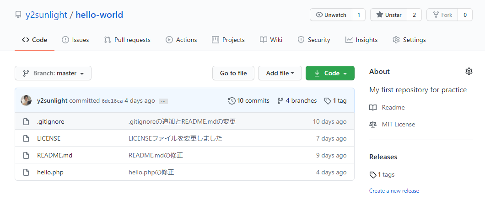
Task: Open the 1 tag link in commit bar
Action: 335,100
